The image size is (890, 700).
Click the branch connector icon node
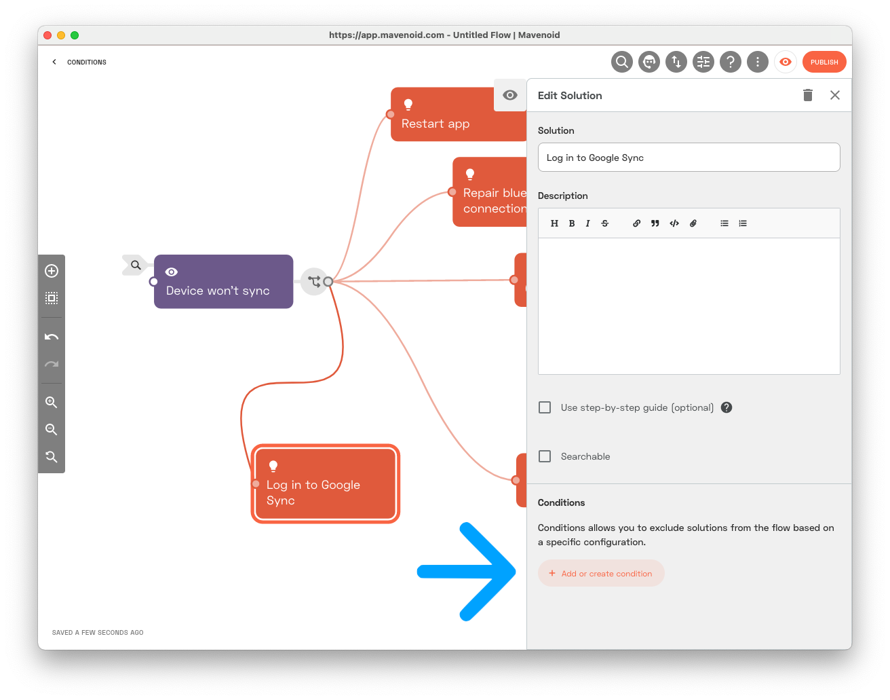[x=314, y=281]
